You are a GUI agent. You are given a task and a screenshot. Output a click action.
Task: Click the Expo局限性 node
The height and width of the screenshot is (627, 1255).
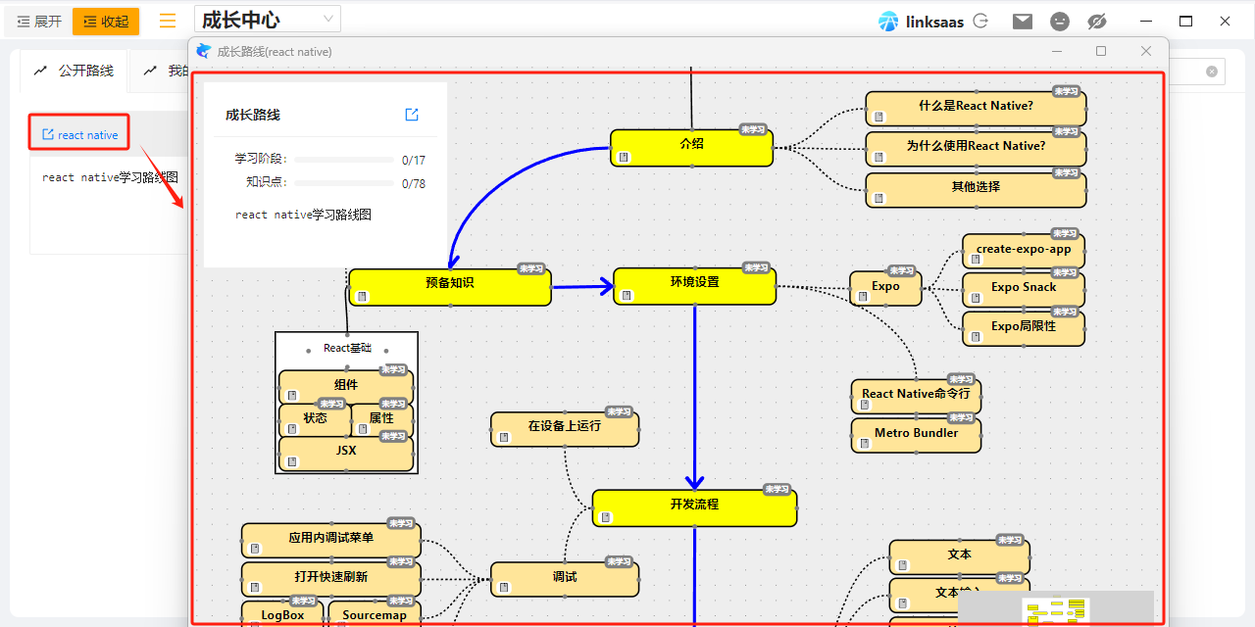coord(1024,328)
